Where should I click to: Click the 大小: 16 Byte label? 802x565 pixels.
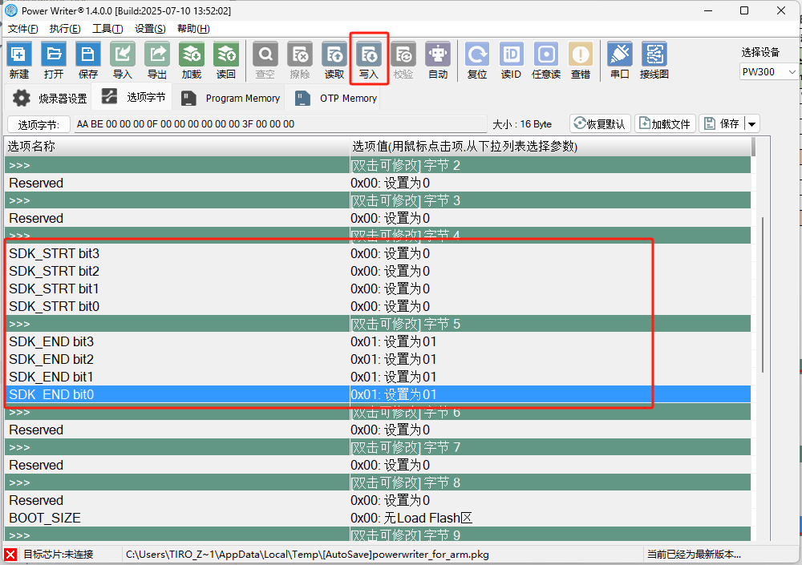click(522, 124)
